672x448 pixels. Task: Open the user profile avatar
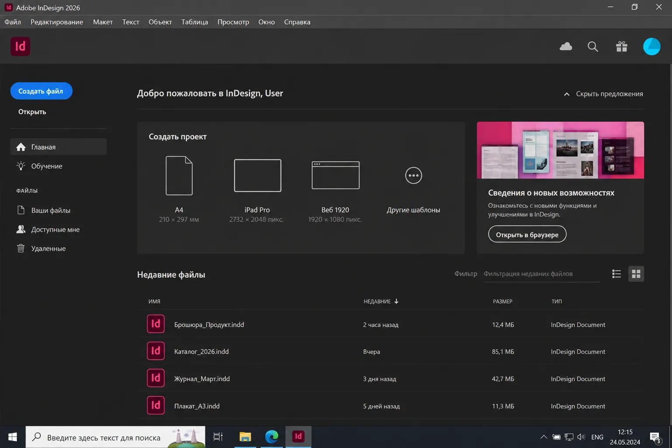[651, 46]
